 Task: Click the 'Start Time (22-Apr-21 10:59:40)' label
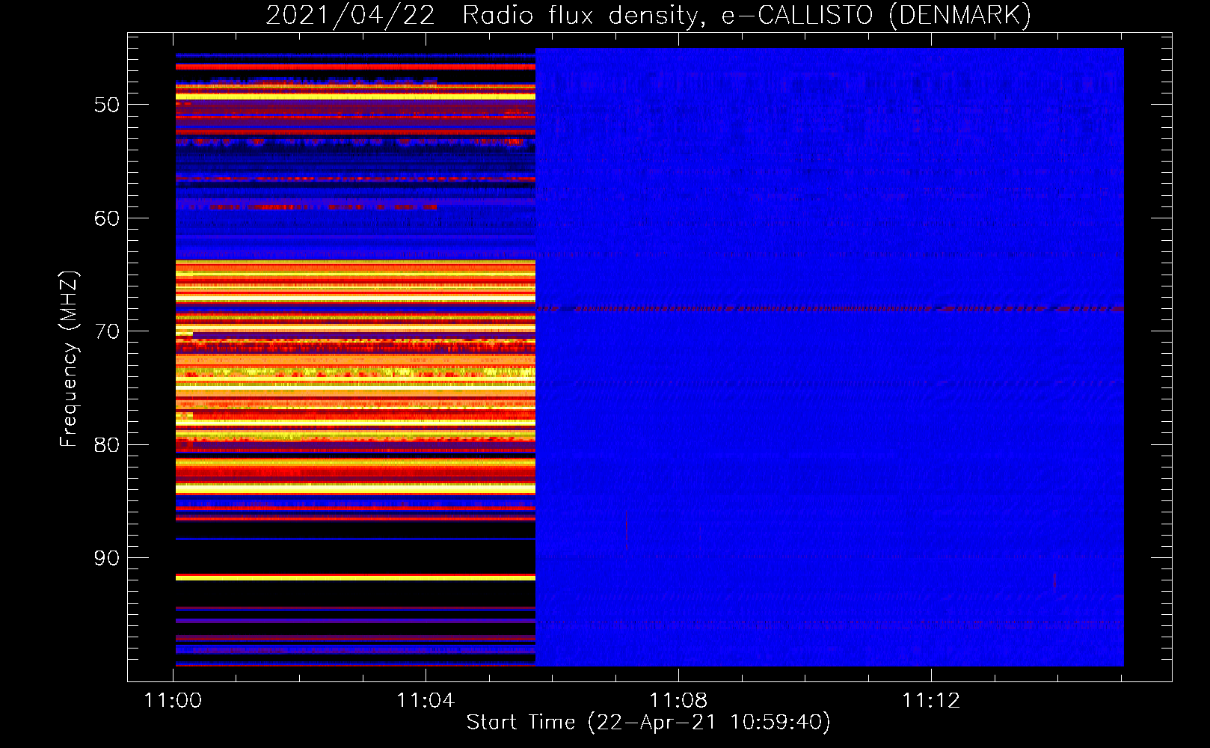(x=648, y=722)
